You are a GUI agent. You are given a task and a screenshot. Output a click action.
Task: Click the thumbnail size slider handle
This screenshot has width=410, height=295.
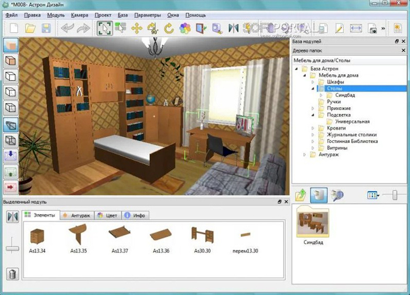pyautogui.click(x=395, y=195)
